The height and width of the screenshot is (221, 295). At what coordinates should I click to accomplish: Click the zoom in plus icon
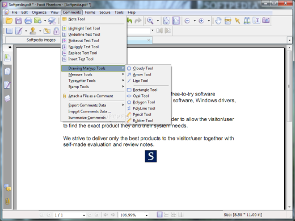click(x=201, y=20)
